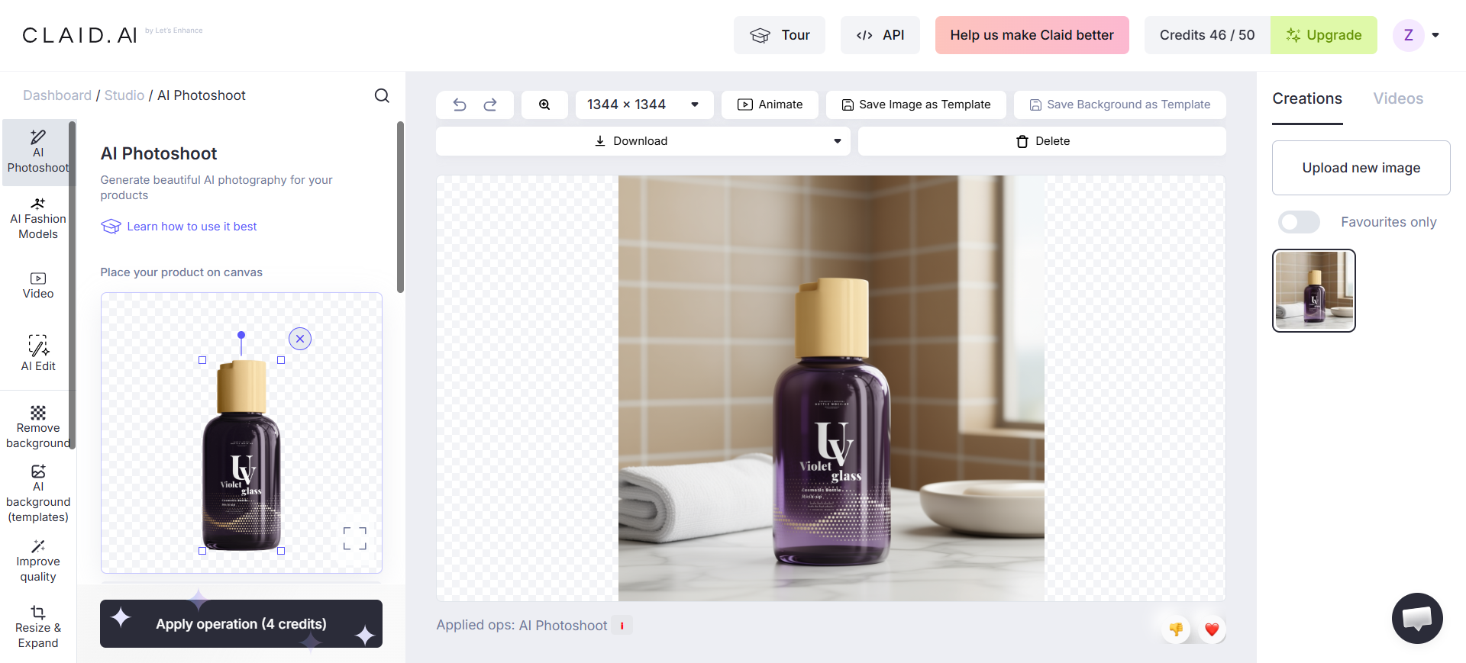The image size is (1466, 663).
Task: Open Resize & Expand tool
Action: (x=37, y=627)
